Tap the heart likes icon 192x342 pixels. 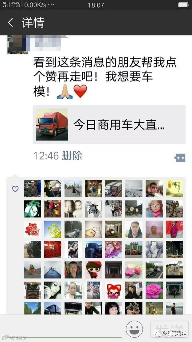pos(15,189)
